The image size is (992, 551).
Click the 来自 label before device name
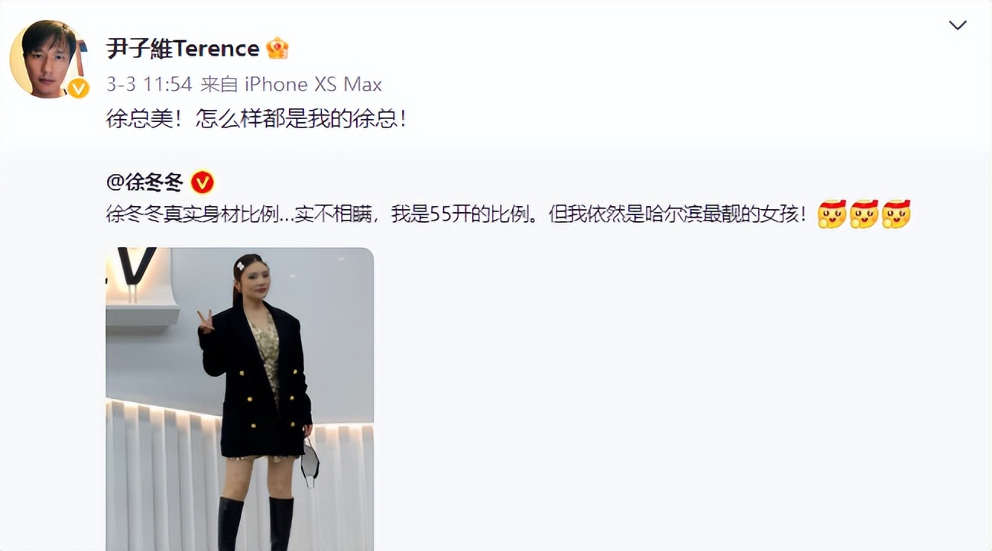click(x=220, y=84)
